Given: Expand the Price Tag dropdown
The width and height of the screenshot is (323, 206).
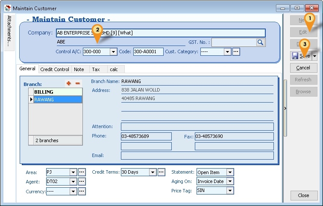Looking at the screenshot, I should [230, 191].
